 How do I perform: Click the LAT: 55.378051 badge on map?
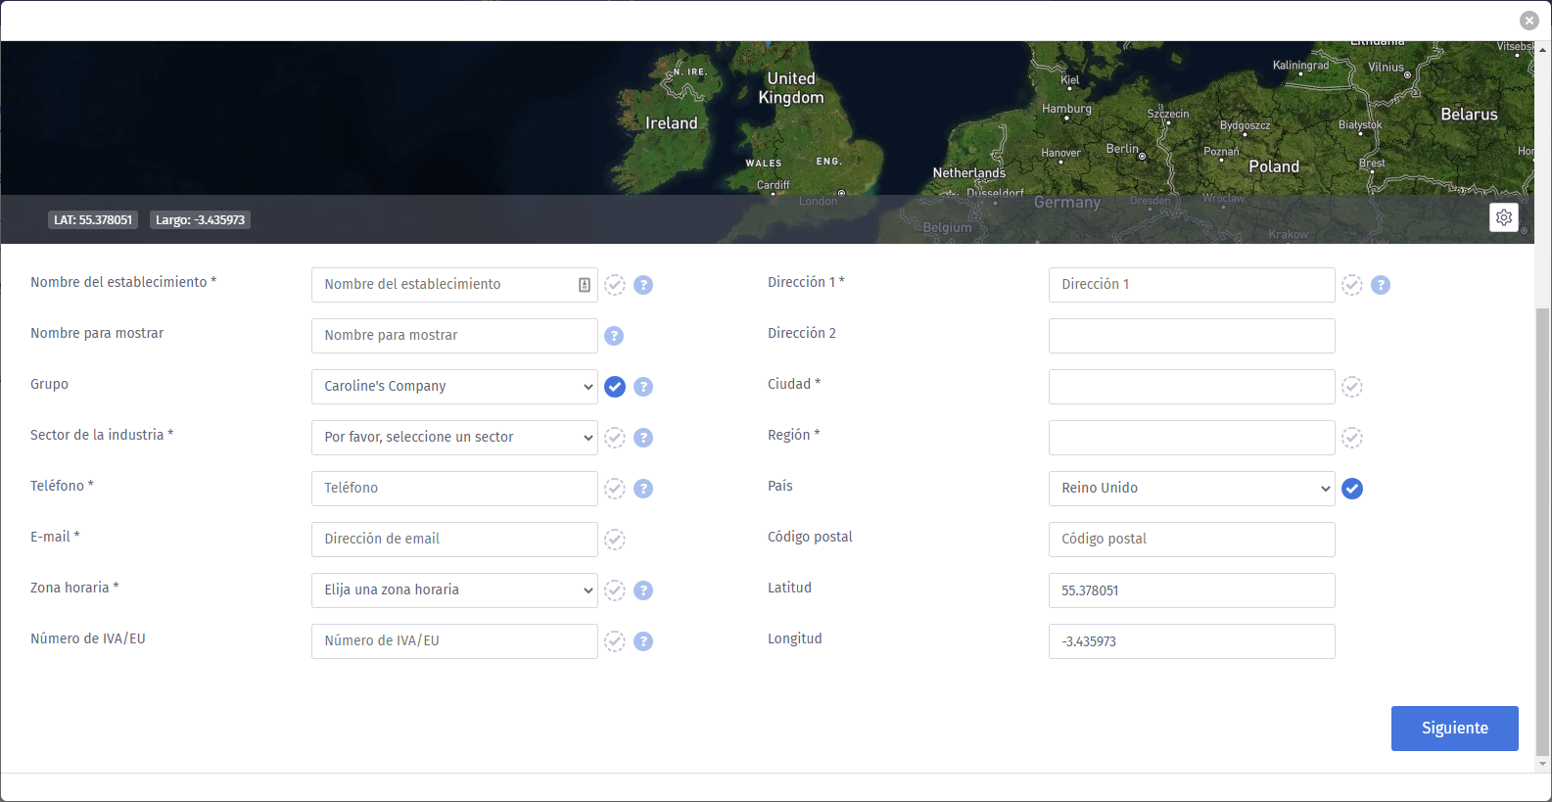click(x=93, y=220)
